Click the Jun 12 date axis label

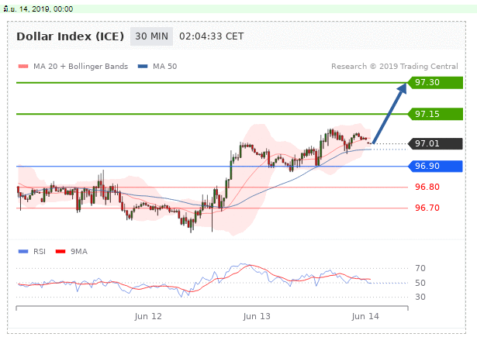point(148,316)
